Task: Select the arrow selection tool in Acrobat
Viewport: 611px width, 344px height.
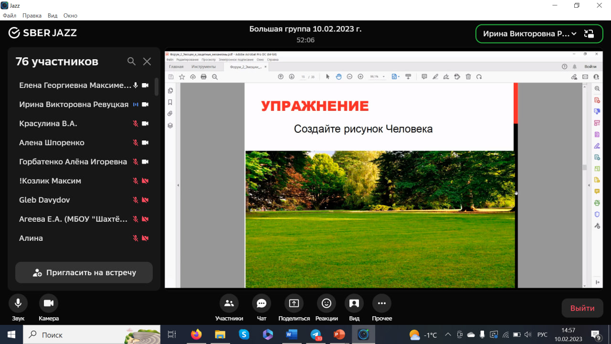Action: pyautogui.click(x=327, y=76)
